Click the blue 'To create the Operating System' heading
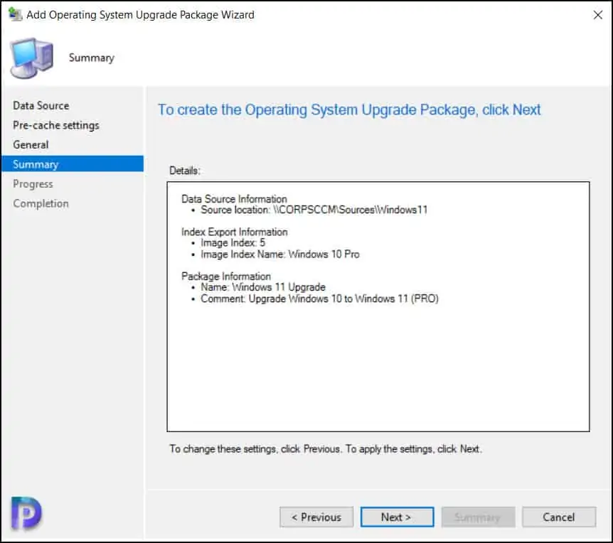 point(349,109)
